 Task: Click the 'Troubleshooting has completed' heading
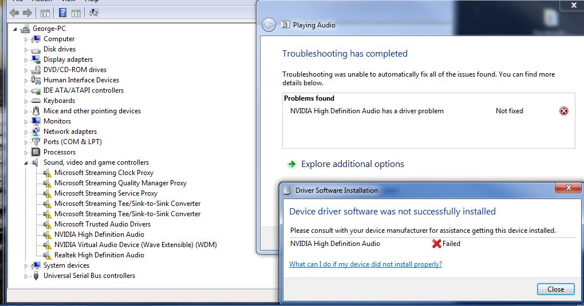click(345, 54)
